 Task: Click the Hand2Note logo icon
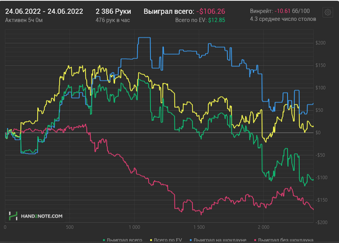[14, 216]
